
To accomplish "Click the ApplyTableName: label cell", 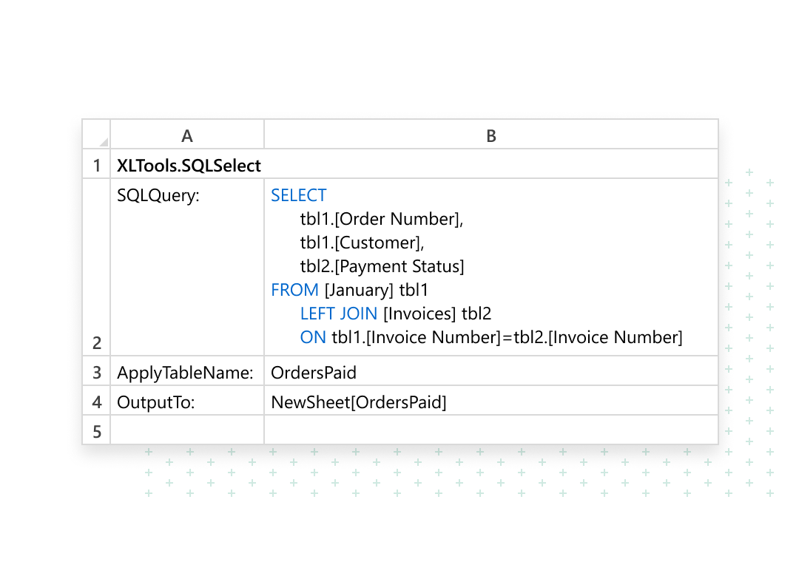I will (185, 372).
